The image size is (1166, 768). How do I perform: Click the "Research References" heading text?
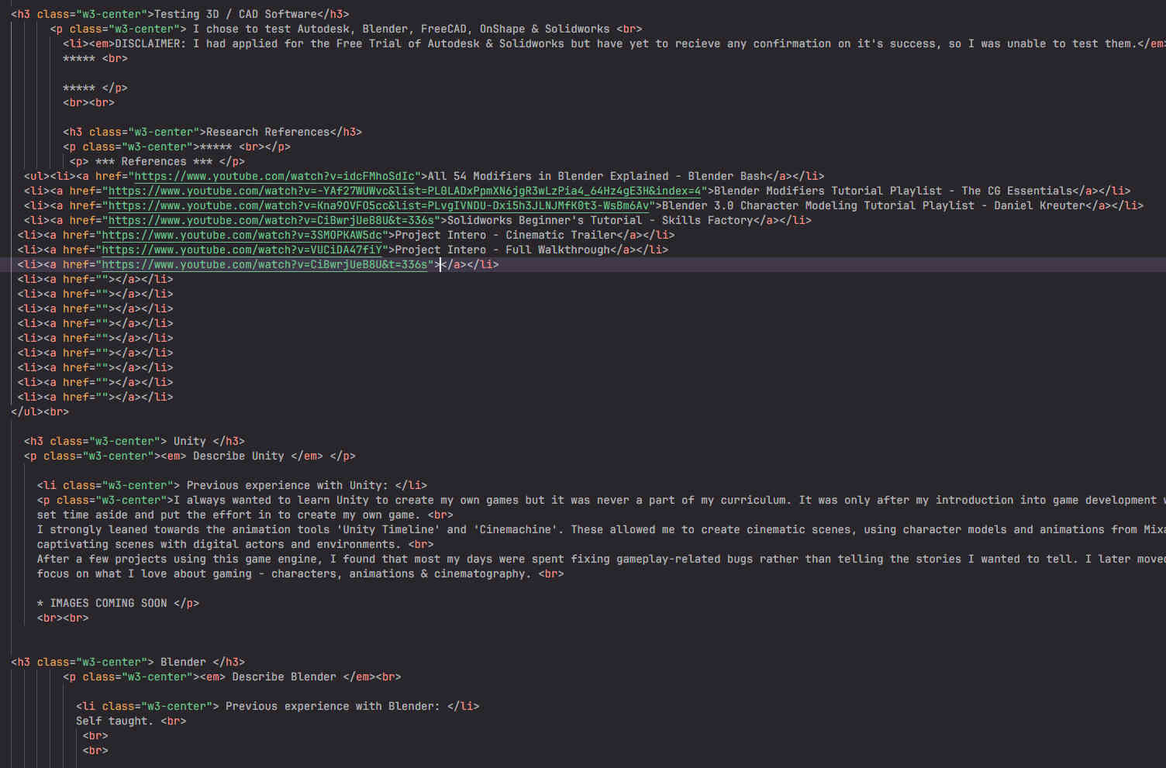click(267, 132)
